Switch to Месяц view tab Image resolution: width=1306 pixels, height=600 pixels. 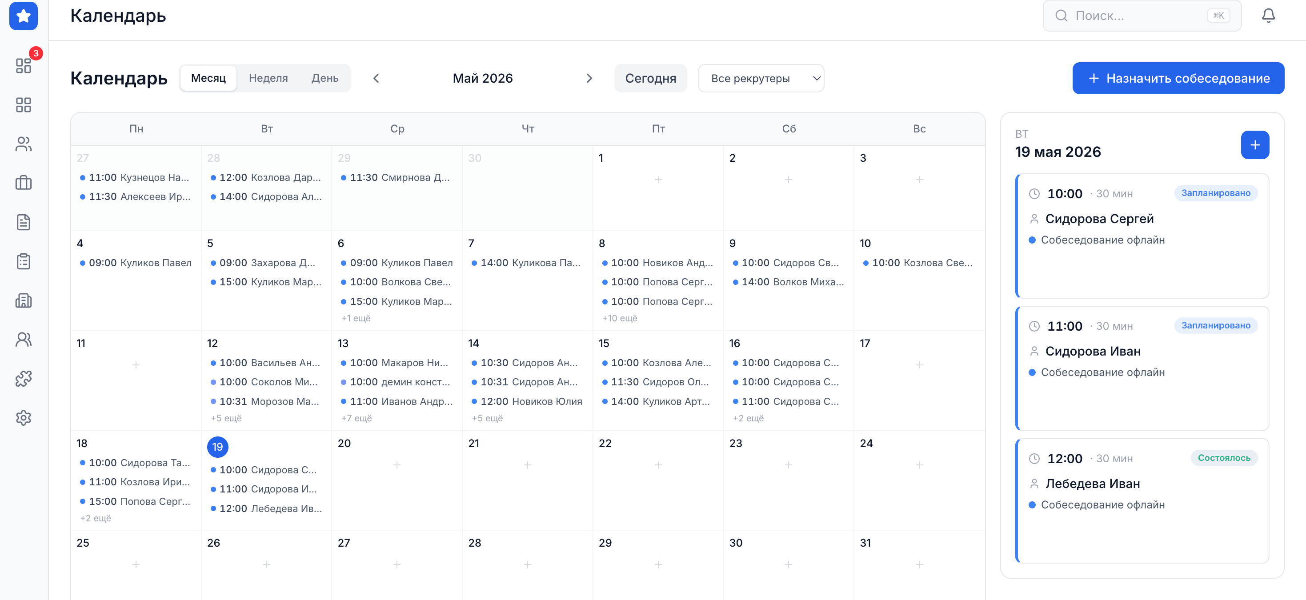coord(208,78)
